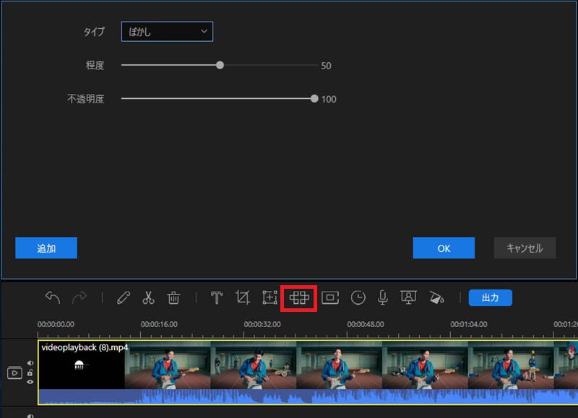578x418 pixels.
Task: Click the 程度 slider handle
Action: pyautogui.click(x=220, y=65)
